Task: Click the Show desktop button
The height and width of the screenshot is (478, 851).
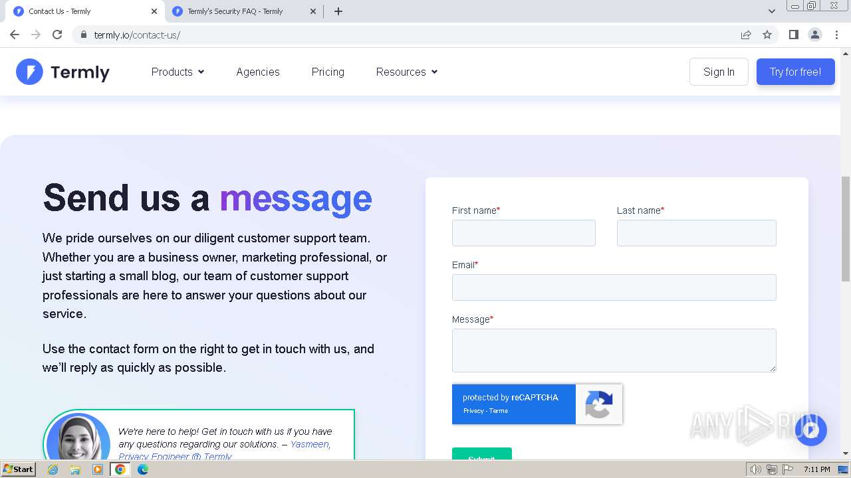Action: tap(842, 469)
